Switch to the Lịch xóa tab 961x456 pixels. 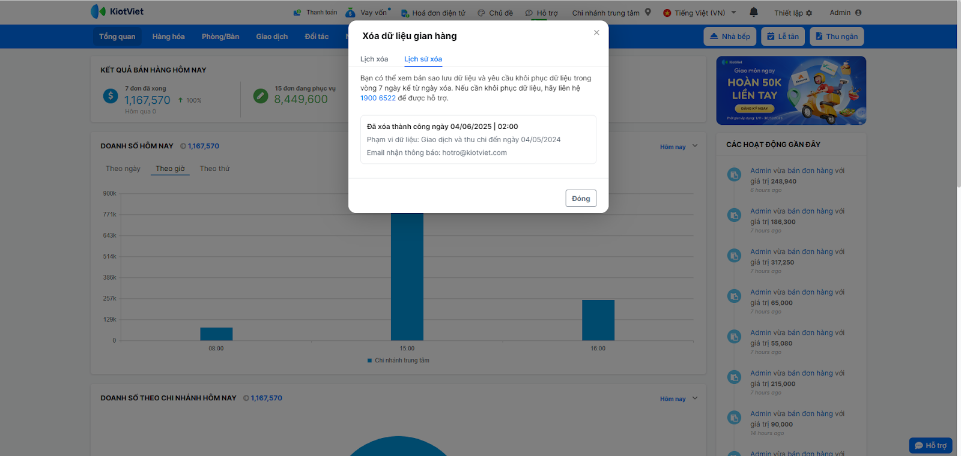click(x=374, y=59)
